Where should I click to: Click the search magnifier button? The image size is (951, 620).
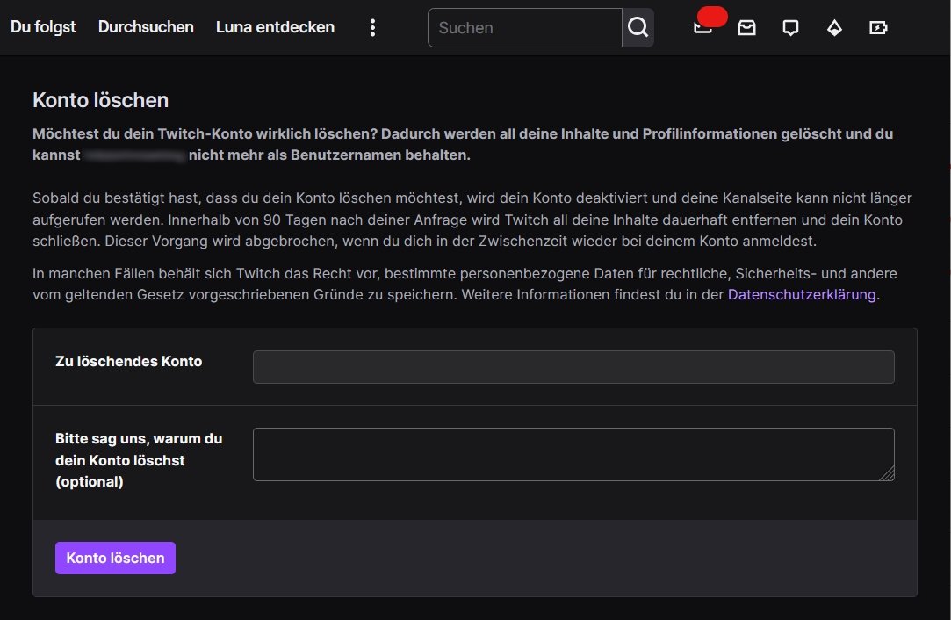[638, 28]
